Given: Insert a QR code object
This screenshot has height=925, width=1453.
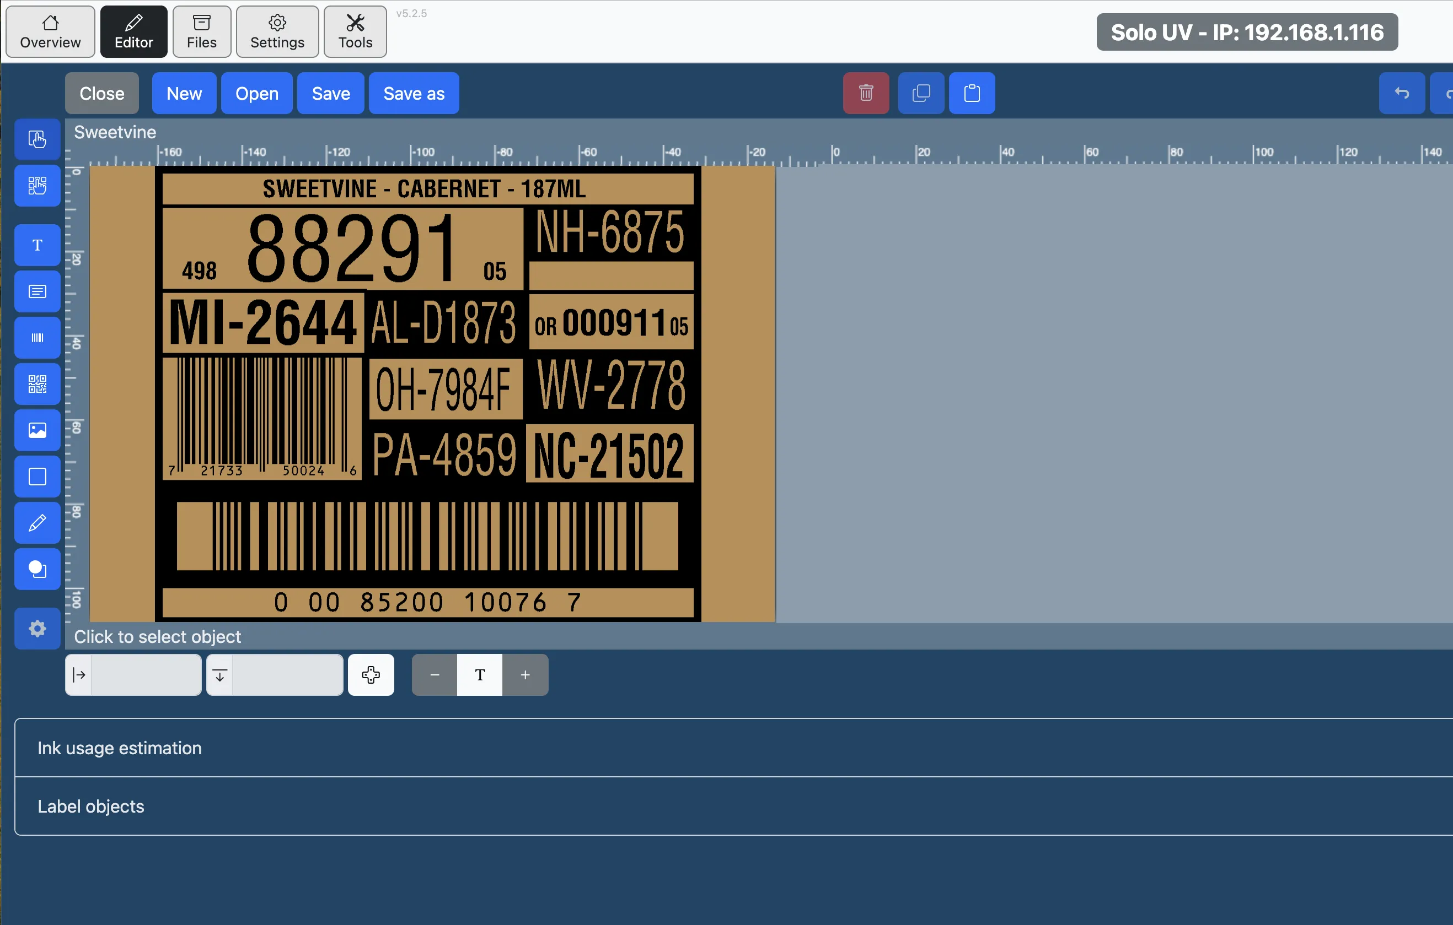Looking at the screenshot, I should click(37, 384).
